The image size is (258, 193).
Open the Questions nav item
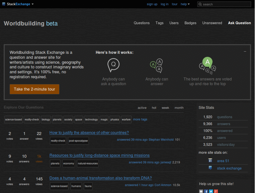click(x=142, y=23)
